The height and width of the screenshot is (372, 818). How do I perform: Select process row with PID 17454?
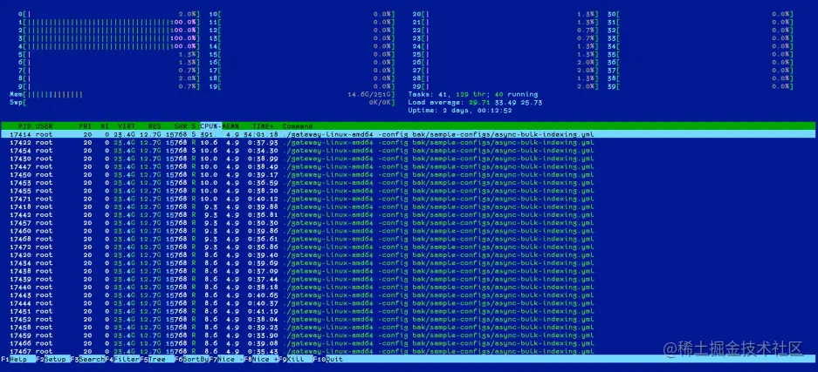[409, 151]
